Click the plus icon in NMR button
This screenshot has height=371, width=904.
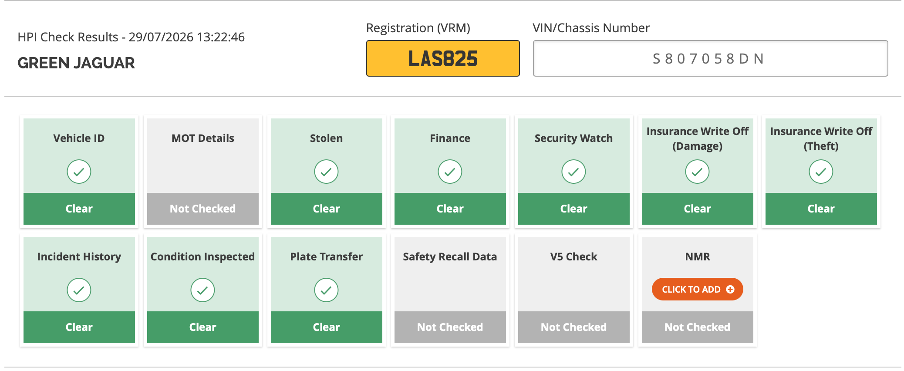(730, 289)
